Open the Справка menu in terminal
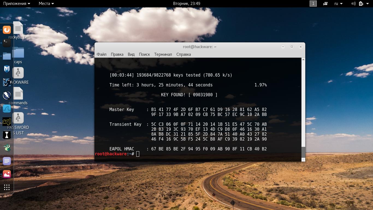Viewport: 373px width, 210px height. (183, 54)
